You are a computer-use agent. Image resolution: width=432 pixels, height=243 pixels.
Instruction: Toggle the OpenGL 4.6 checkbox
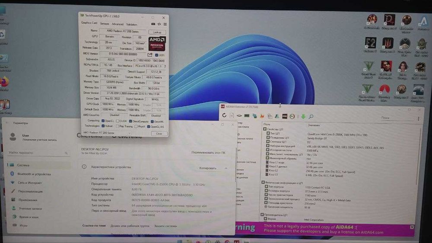149,126
